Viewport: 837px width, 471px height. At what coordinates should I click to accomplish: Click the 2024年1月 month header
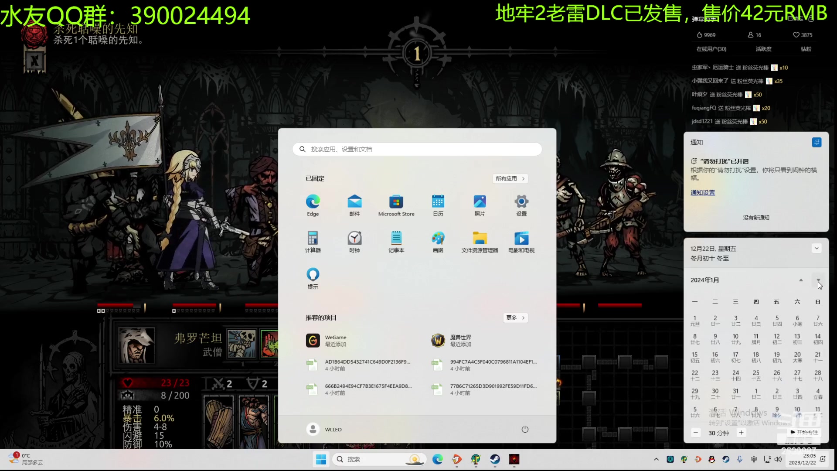coord(704,280)
